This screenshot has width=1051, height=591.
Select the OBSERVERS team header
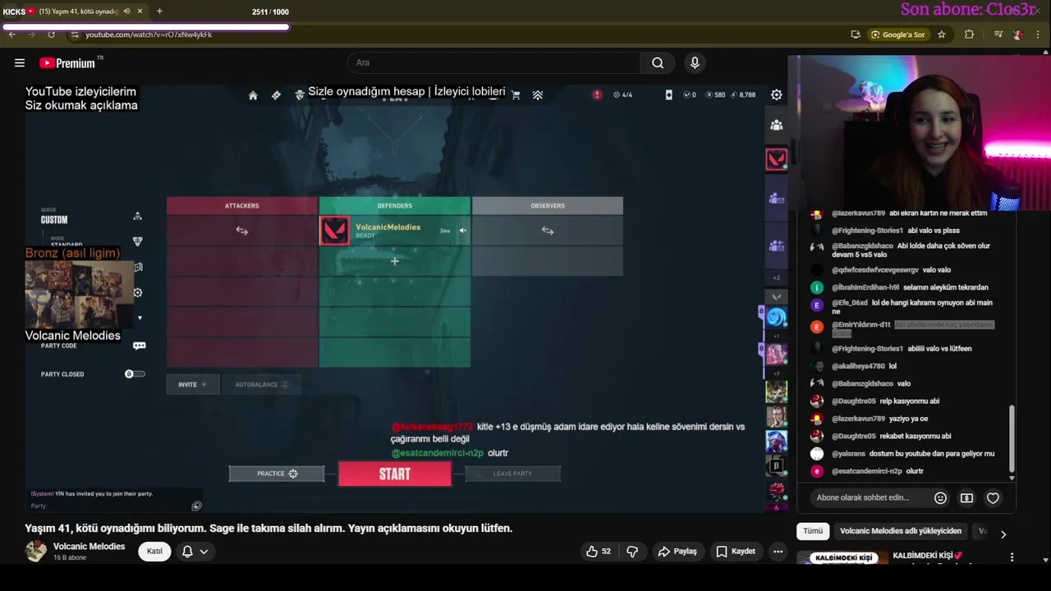tap(547, 206)
